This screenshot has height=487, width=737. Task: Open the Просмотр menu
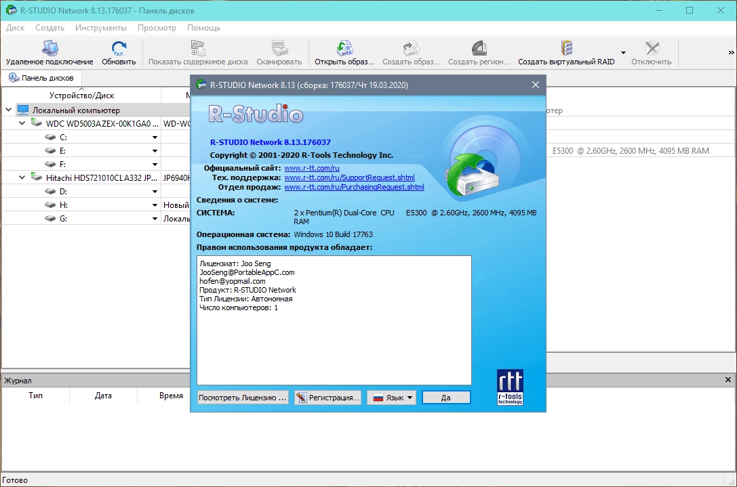[x=157, y=28]
